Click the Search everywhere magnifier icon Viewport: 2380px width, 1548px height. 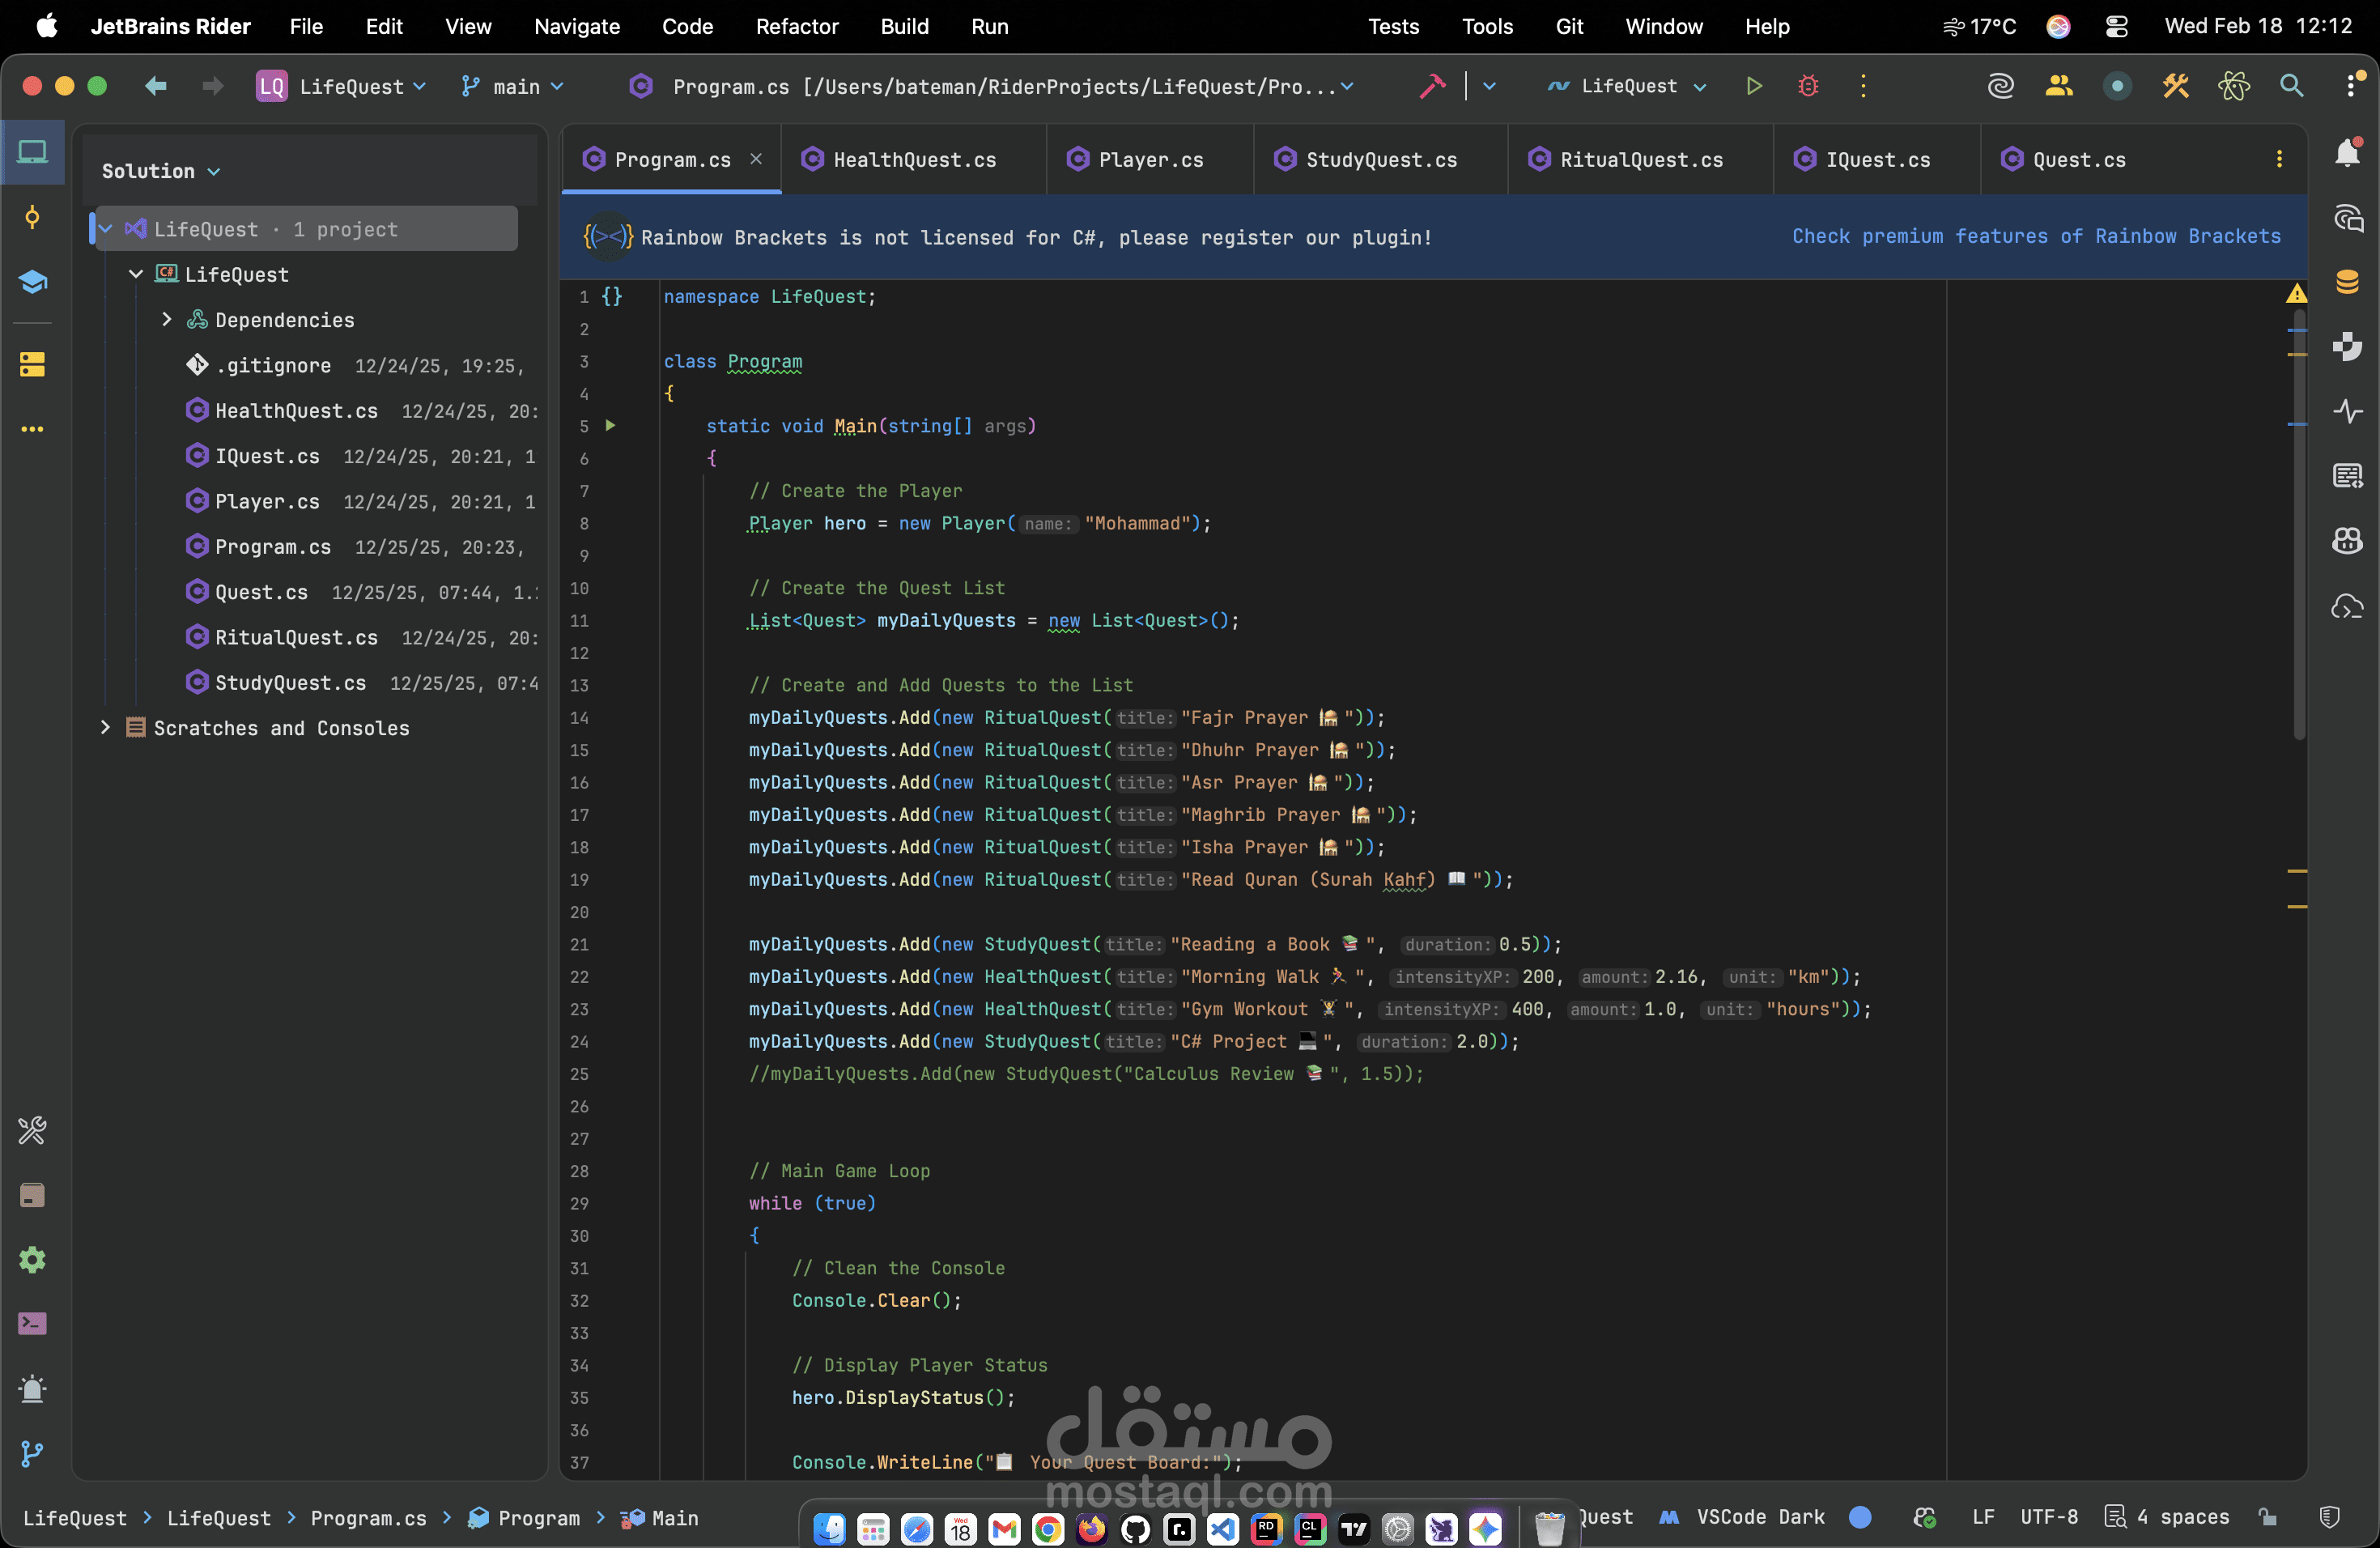2293,86
